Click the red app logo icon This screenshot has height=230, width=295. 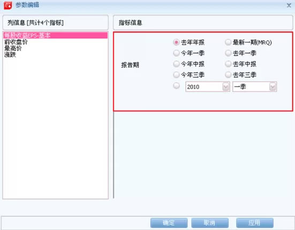(x=8, y=5)
